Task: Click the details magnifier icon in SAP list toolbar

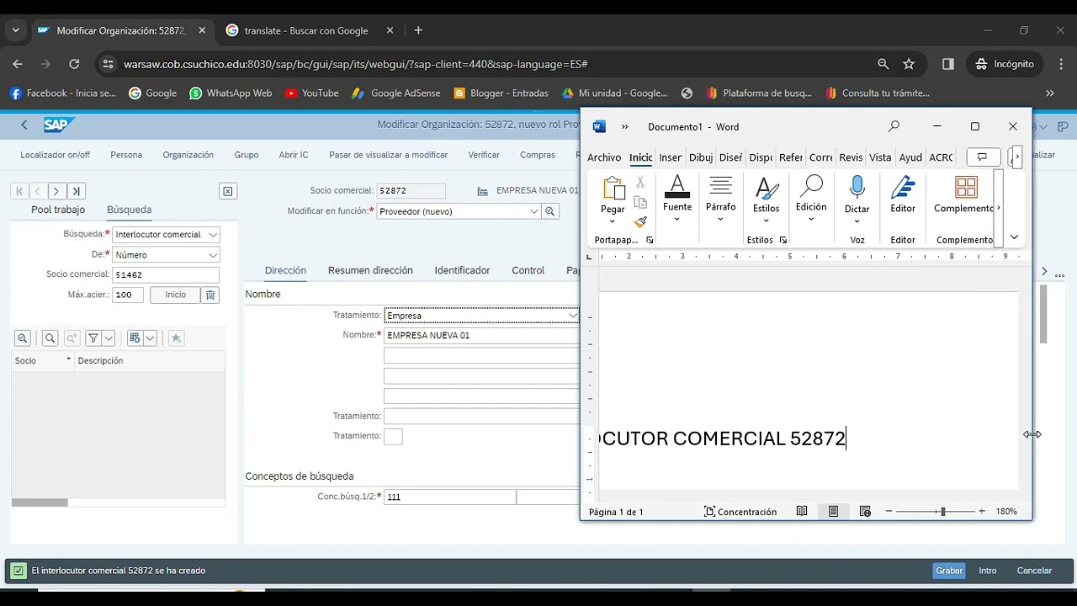Action: pyautogui.click(x=23, y=338)
